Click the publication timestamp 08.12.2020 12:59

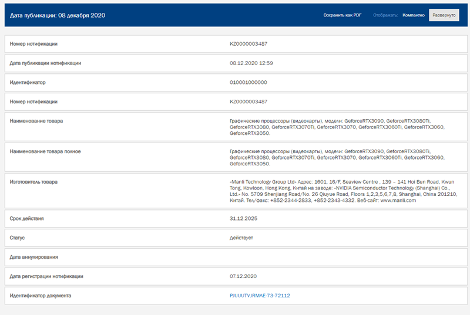[251, 63]
